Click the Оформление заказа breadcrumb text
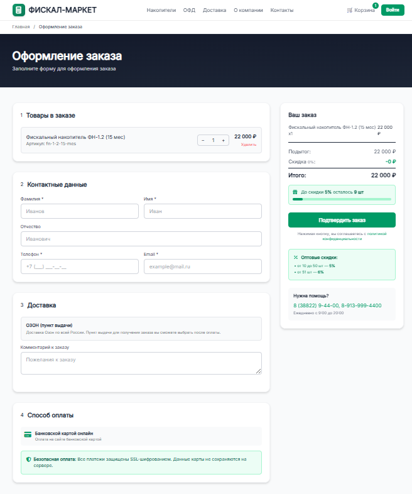Screen dimensions: 412x494 click(60, 27)
